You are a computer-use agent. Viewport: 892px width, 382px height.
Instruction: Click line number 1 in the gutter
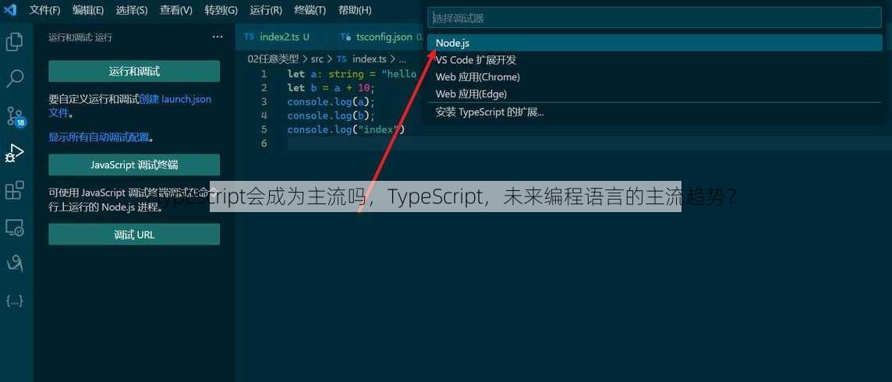coord(264,74)
